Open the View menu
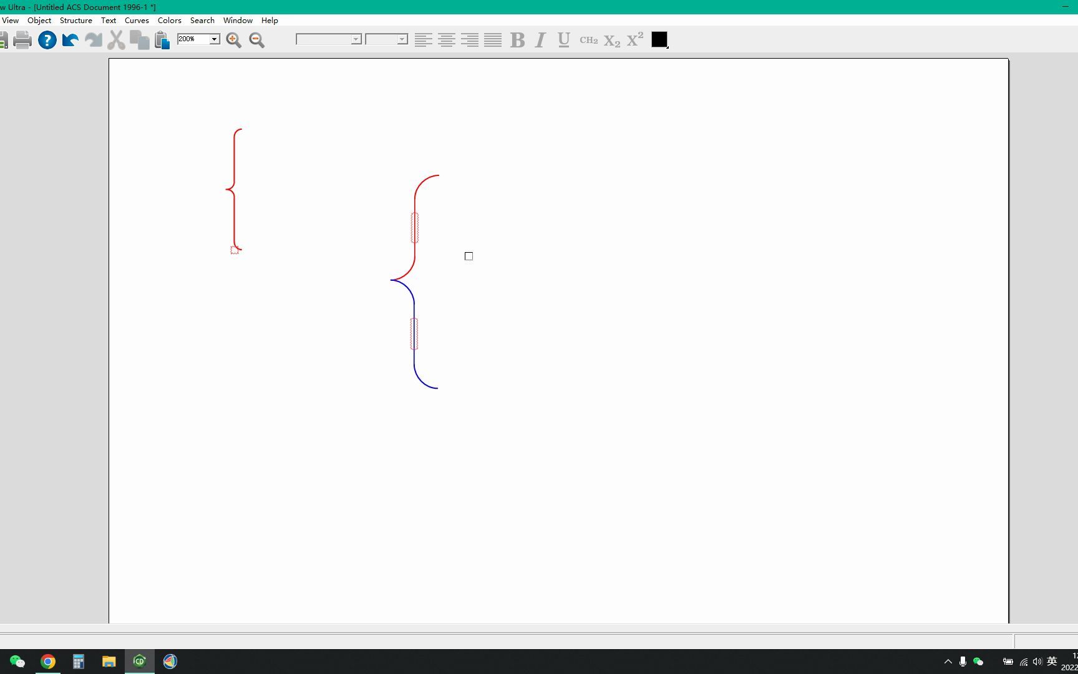The image size is (1078, 674). click(x=10, y=20)
